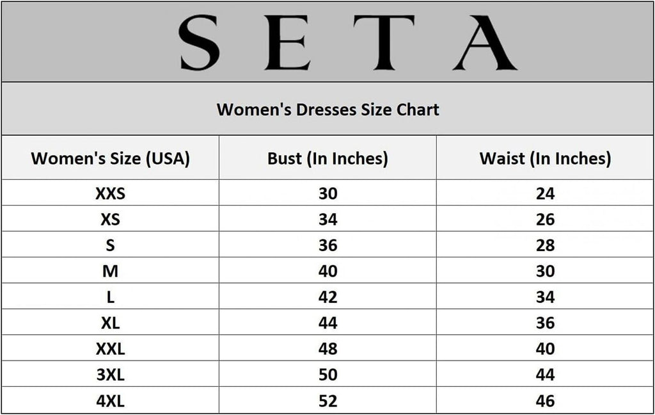Click the bust value for size XXS
Screen dimensions: 655x415
(327, 193)
